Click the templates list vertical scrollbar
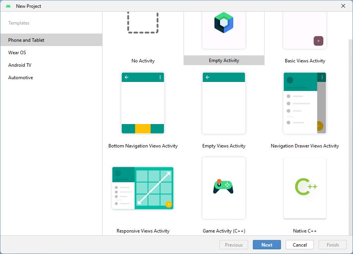Image resolution: width=353 pixels, height=254 pixels. [x=351, y=137]
